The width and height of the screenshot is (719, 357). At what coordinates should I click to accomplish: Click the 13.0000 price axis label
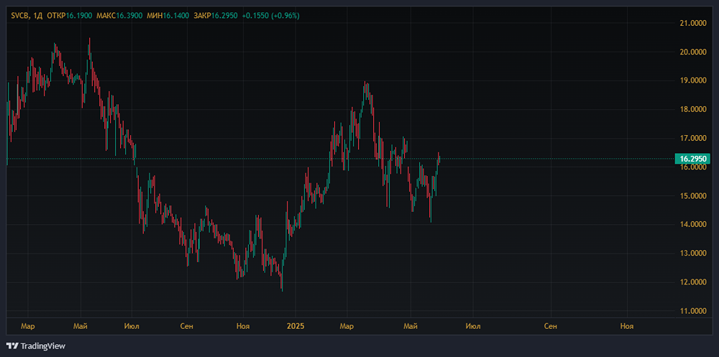(692, 254)
